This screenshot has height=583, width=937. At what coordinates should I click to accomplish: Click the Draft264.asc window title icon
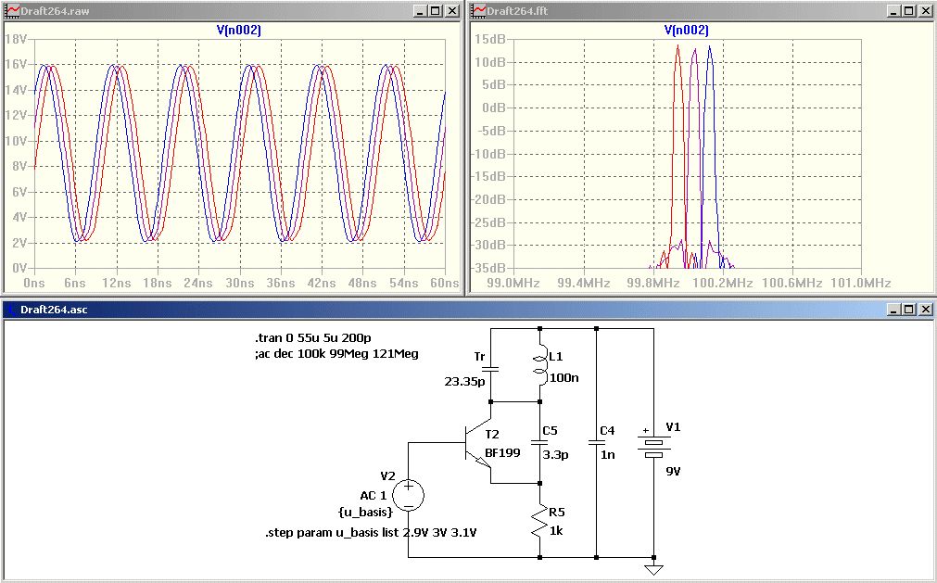tap(11, 309)
